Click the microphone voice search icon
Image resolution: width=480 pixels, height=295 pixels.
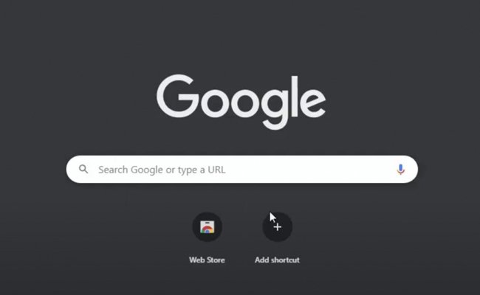click(x=400, y=170)
